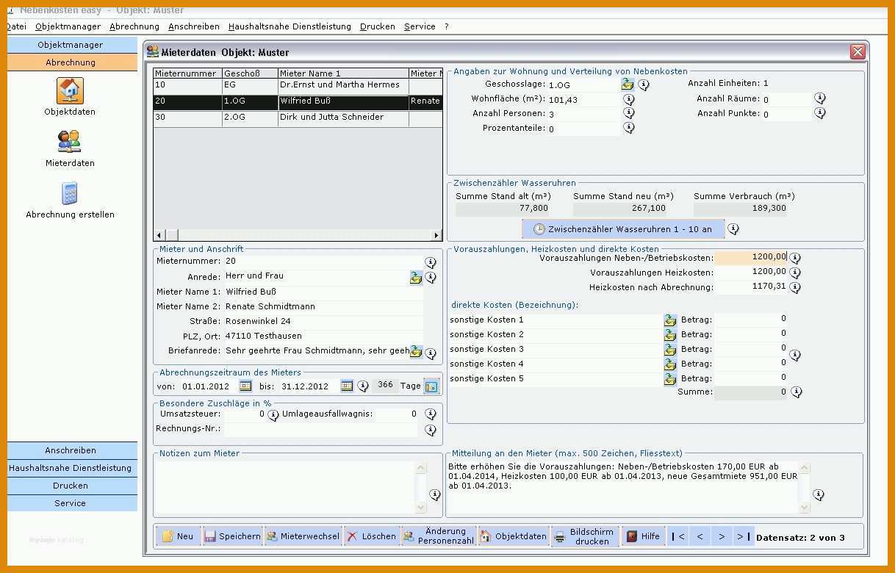Open Briefanrede selection list
The width and height of the screenshot is (895, 573).
coord(416,351)
